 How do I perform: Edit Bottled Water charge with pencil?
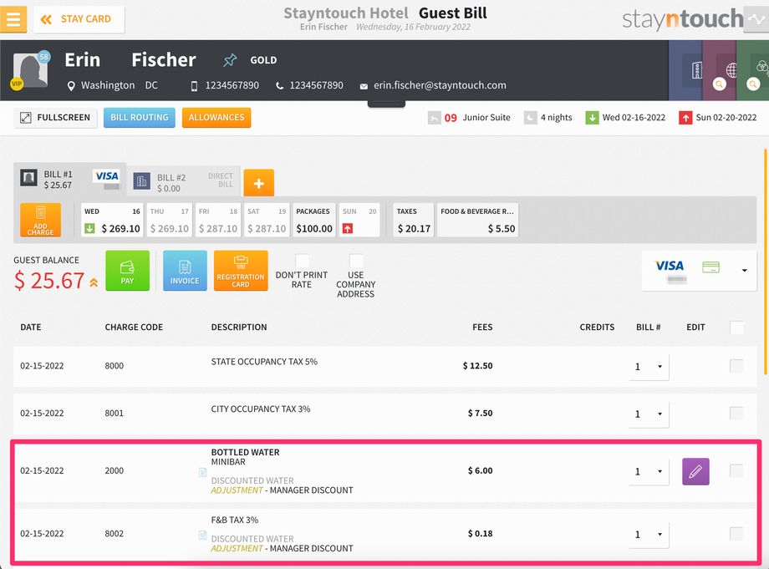coord(695,471)
